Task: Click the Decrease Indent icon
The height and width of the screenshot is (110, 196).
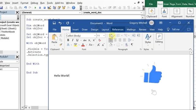Action: coord(134,35)
